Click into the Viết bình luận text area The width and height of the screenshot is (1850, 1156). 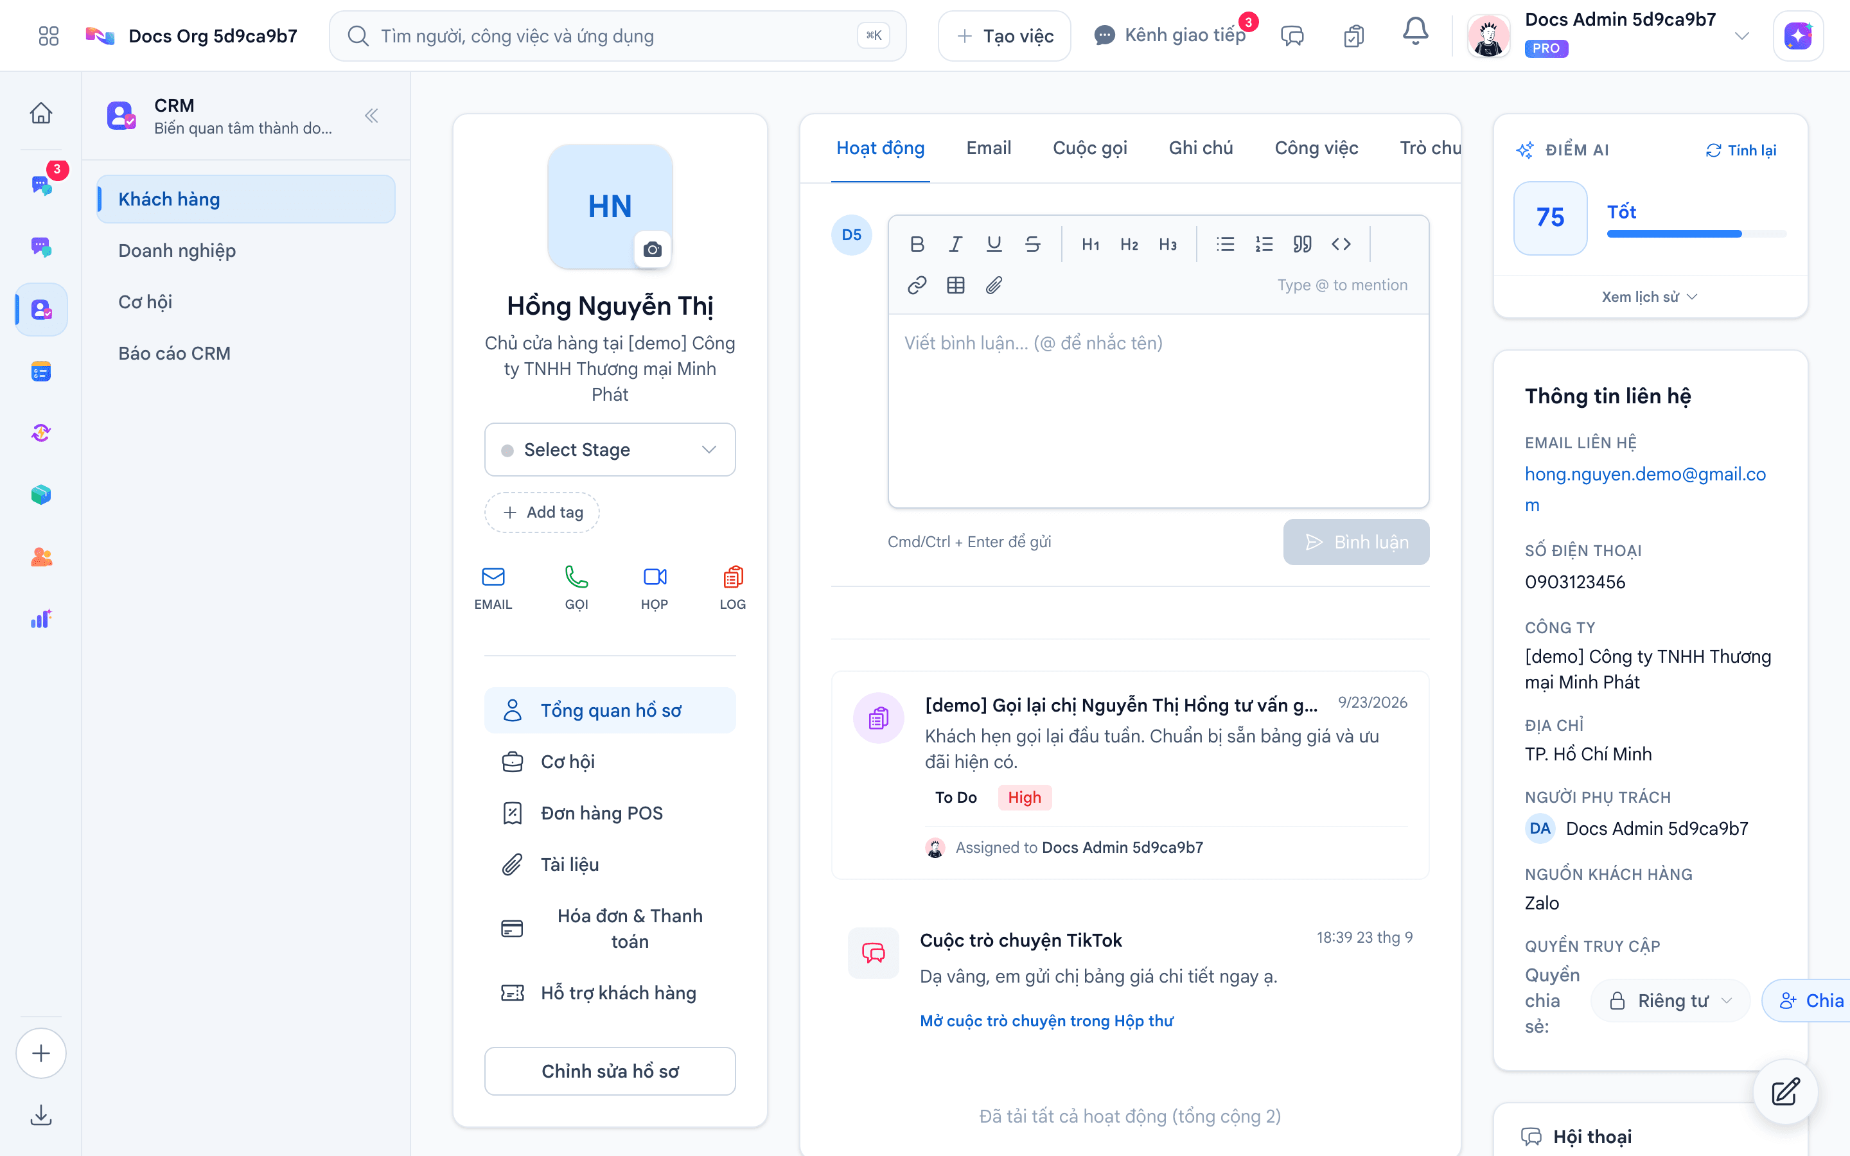(1158, 410)
